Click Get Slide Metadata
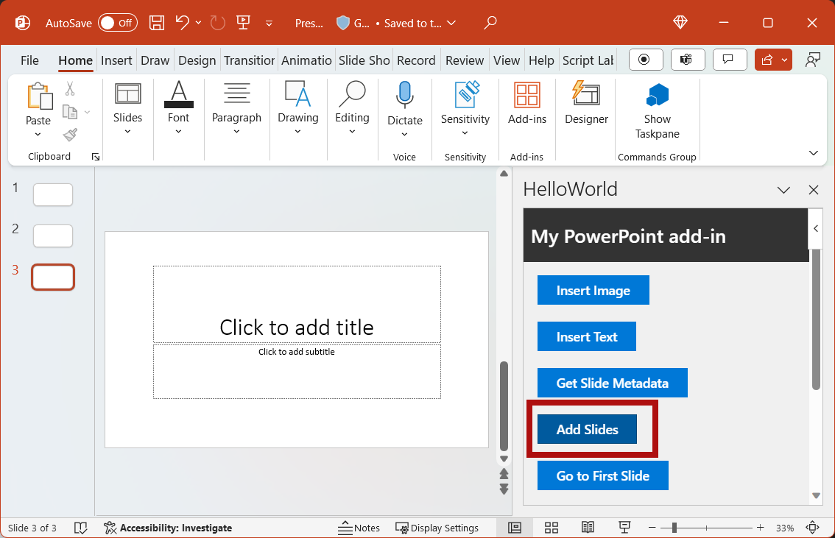The image size is (835, 538). [612, 383]
